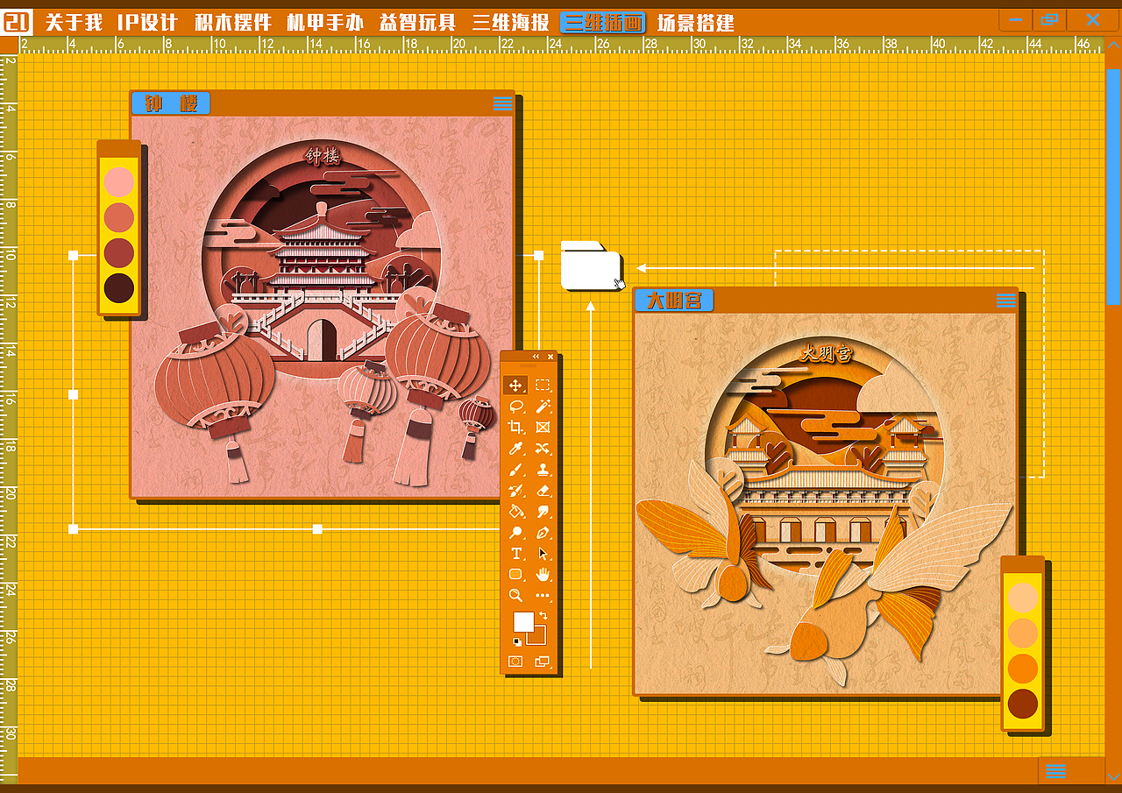The width and height of the screenshot is (1122, 793).
Task: Select the Zoom magnifier tool
Action: pos(516,596)
